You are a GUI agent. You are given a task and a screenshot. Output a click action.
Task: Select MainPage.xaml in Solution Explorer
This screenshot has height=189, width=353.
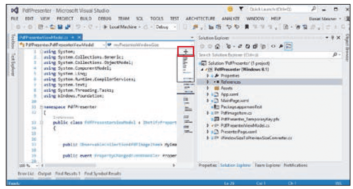234,101
